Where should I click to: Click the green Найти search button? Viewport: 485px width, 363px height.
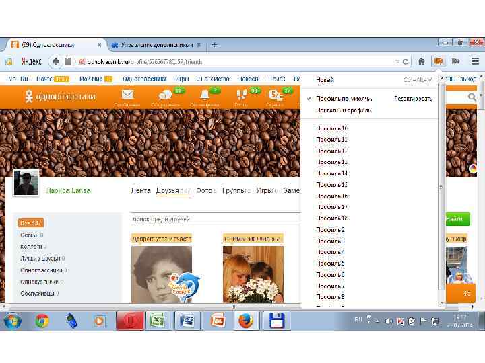pos(457,219)
